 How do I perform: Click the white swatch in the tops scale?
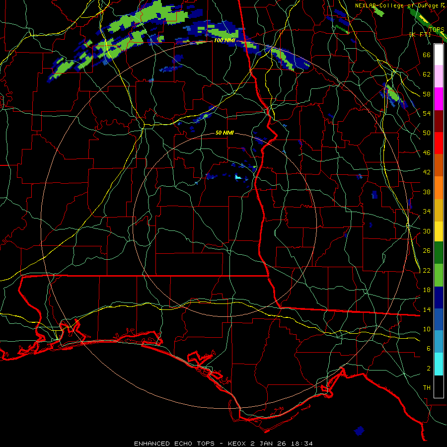(439, 55)
